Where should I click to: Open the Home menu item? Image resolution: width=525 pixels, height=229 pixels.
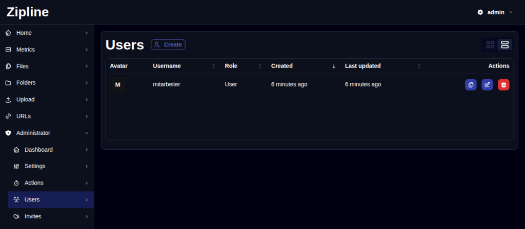pos(47,33)
